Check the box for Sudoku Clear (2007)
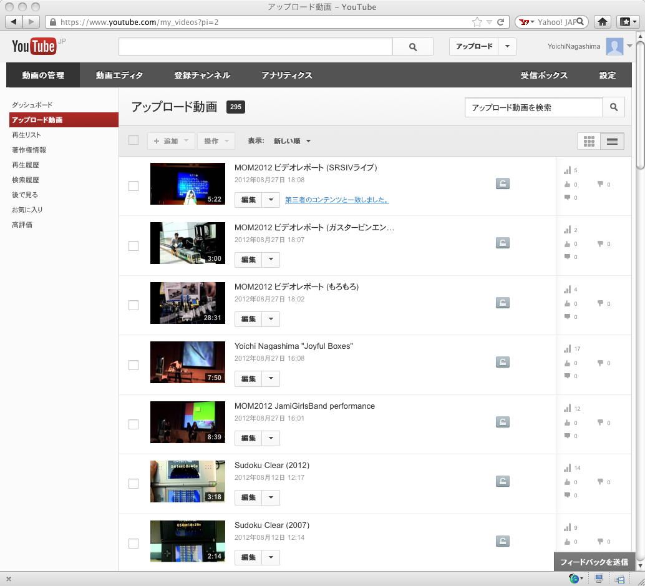This screenshot has width=645, height=586. [133, 544]
